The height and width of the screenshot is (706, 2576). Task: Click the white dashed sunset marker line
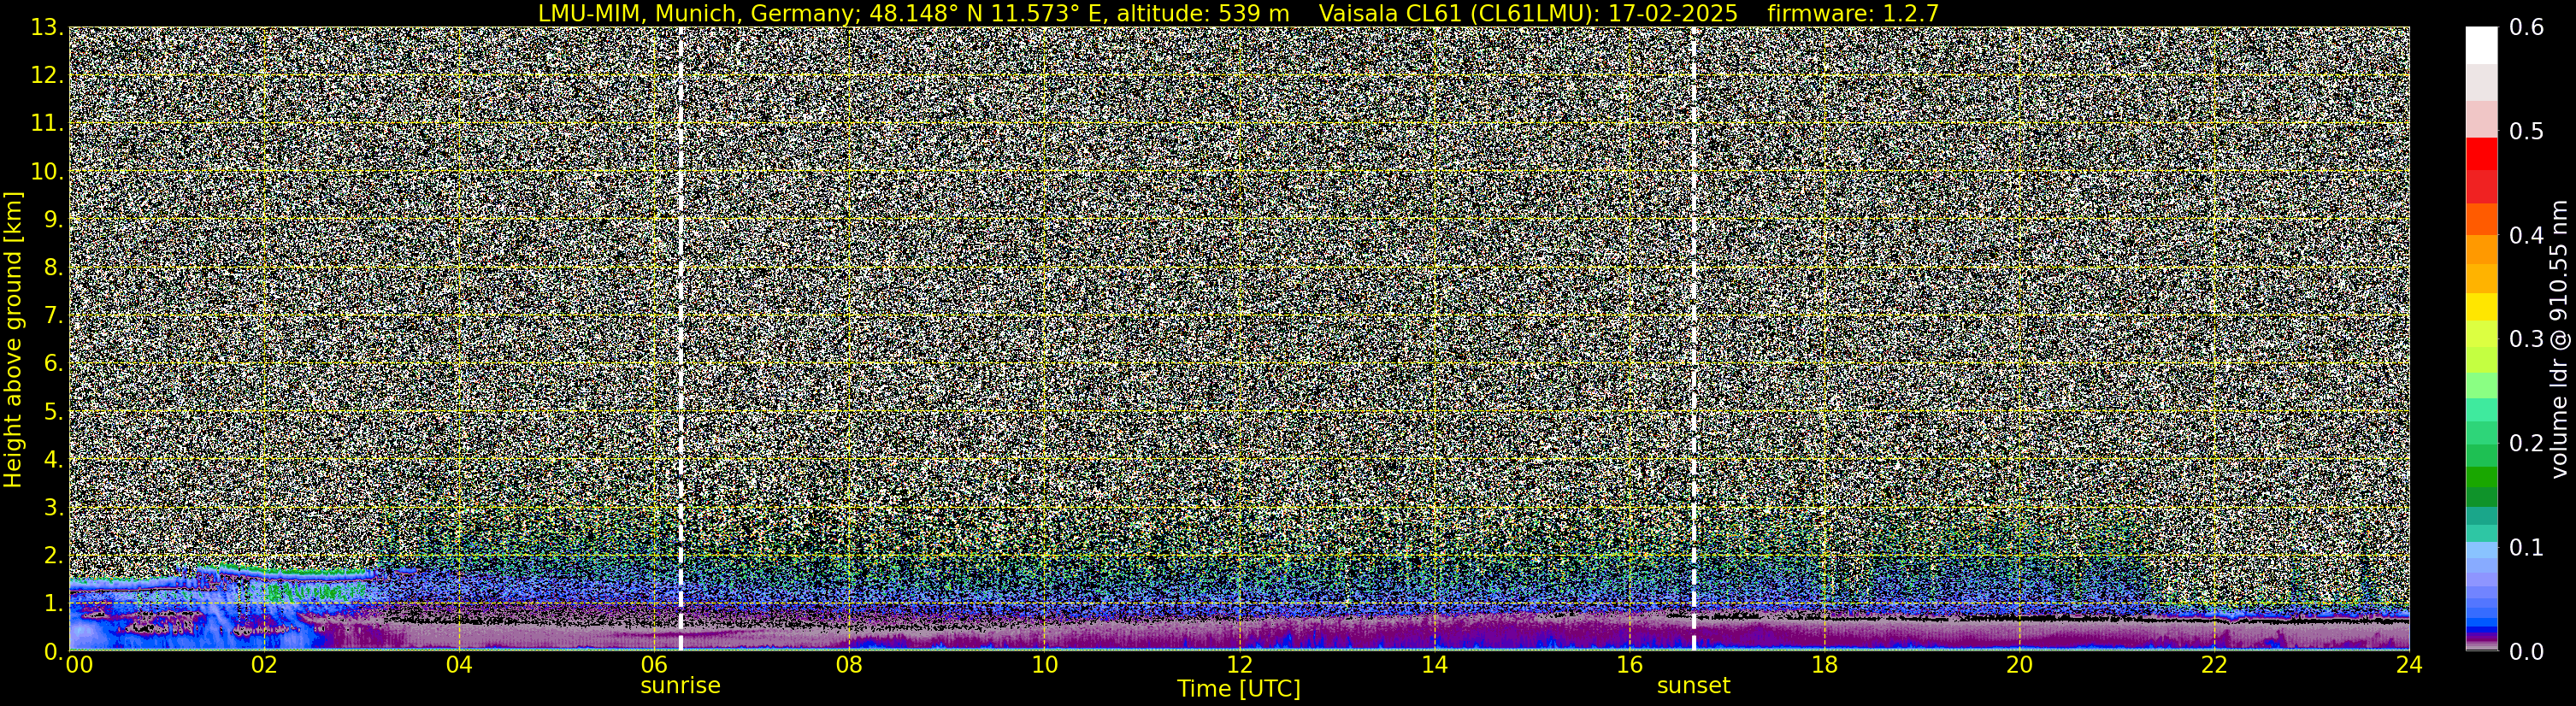tap(1694, 339)
